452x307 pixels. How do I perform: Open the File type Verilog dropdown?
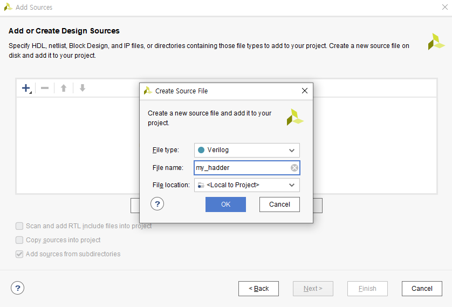click(246, 150)
